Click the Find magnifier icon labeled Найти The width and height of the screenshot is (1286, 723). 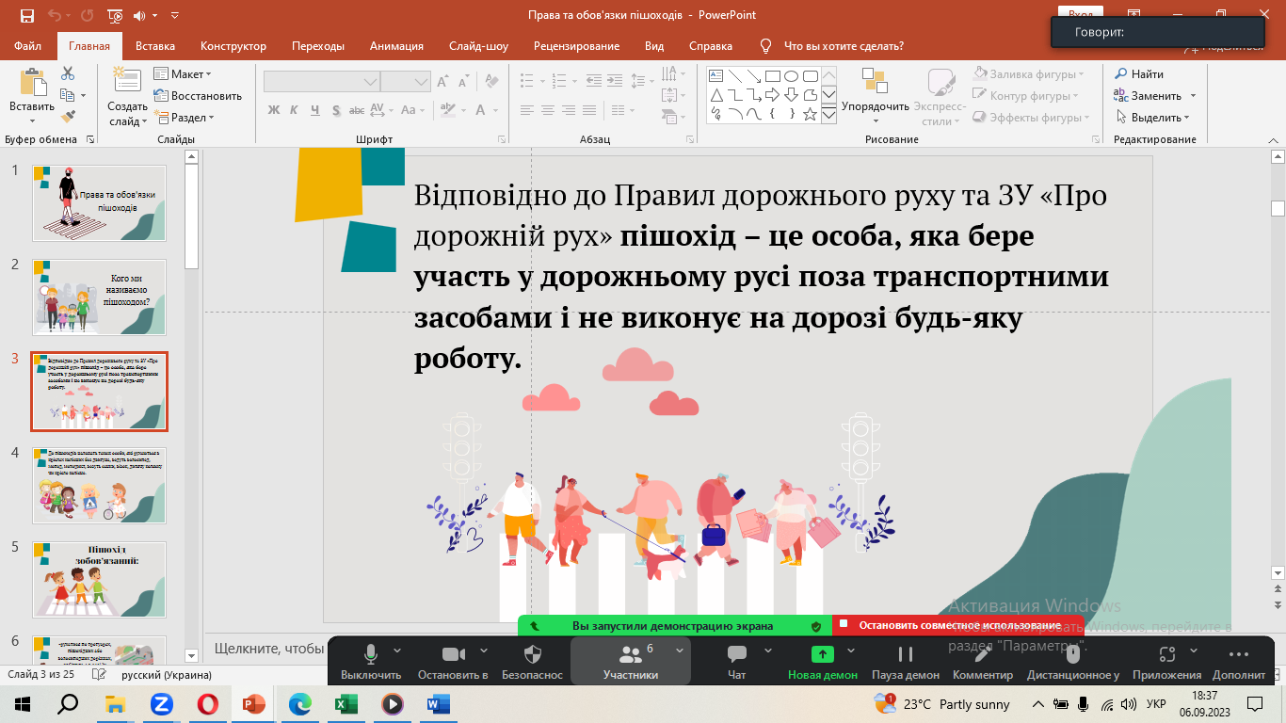click(1121, 73)
